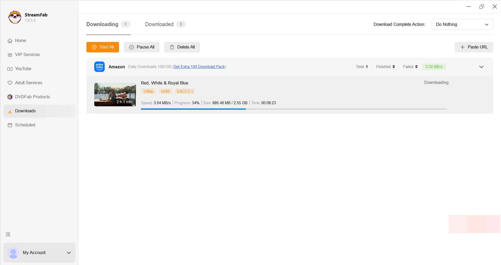Click the queue list icon above My Account
The width and height of the screenshot is (501, 265).
pos(8,234)
